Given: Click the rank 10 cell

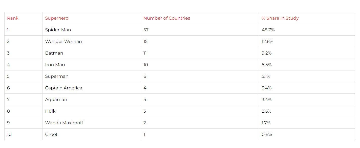Looking at the screenshot, I should (9, 134).
